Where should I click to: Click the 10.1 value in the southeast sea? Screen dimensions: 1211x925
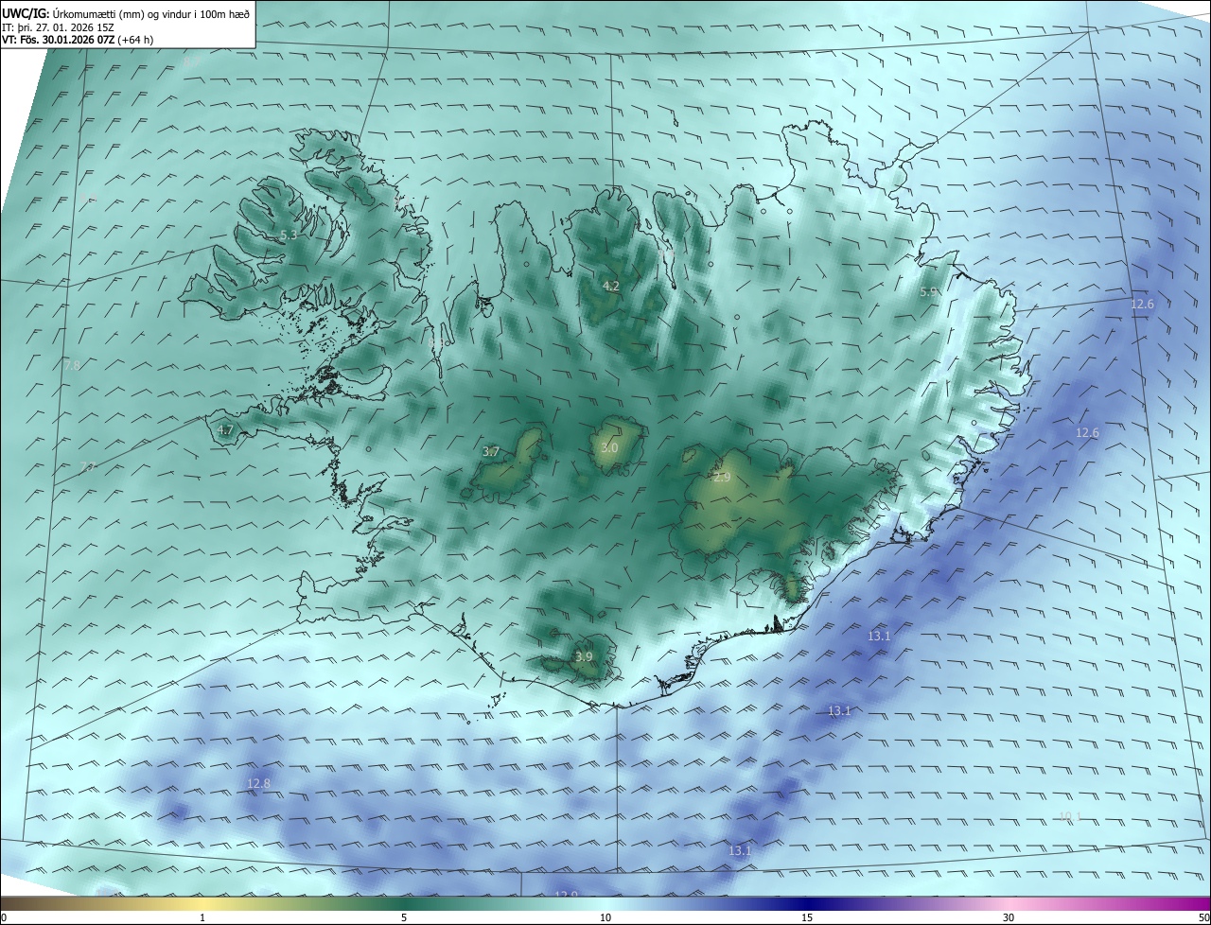point(1069,816)
